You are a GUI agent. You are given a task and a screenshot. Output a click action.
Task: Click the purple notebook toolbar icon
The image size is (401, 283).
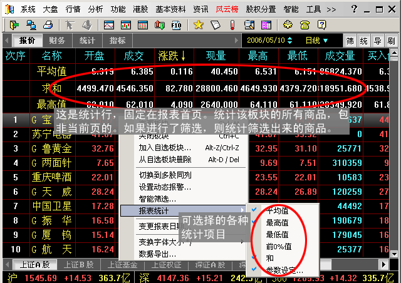click(266, 25)
